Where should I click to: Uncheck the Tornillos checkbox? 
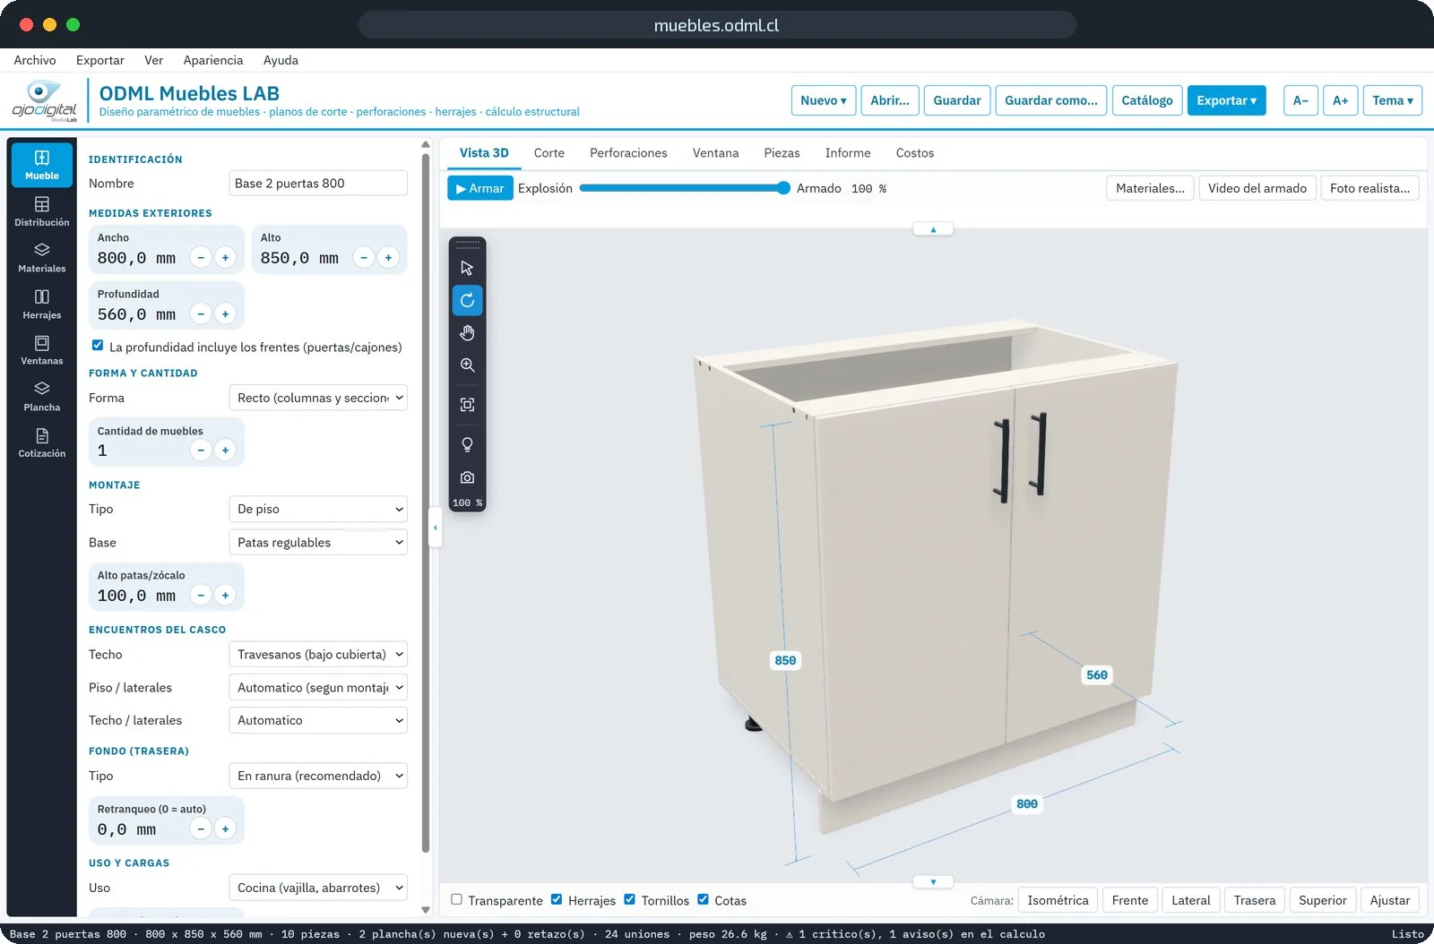(629, 899)
